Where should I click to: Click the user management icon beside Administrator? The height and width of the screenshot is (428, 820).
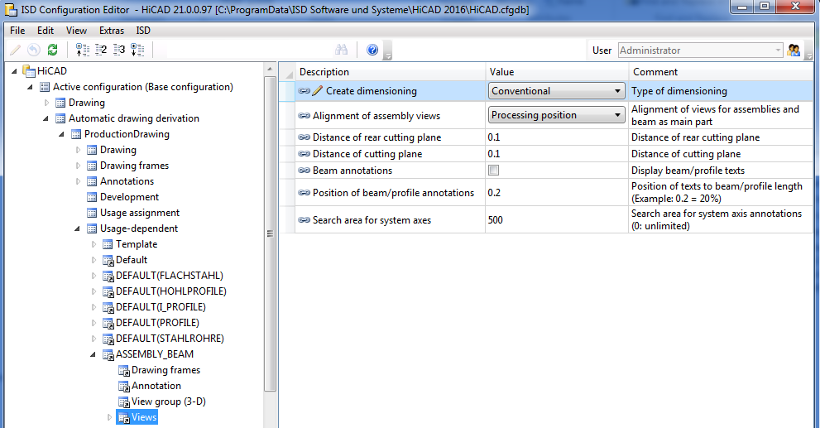point(794,50)
